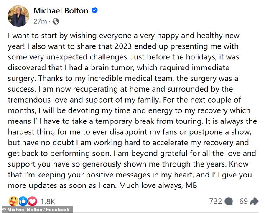Click the opening line wishing happy new year
The width and height of the screenshot is (265, 213).
coord(124,36)
